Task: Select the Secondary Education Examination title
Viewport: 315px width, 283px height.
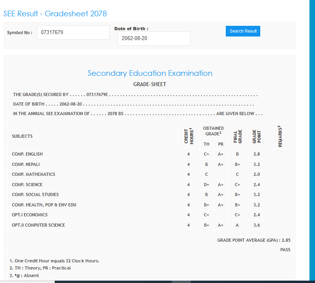Action: click(150, 73)
